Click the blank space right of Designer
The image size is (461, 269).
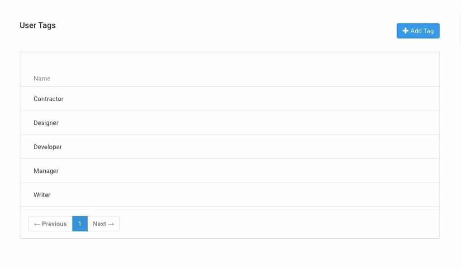[x=249, y=123]
